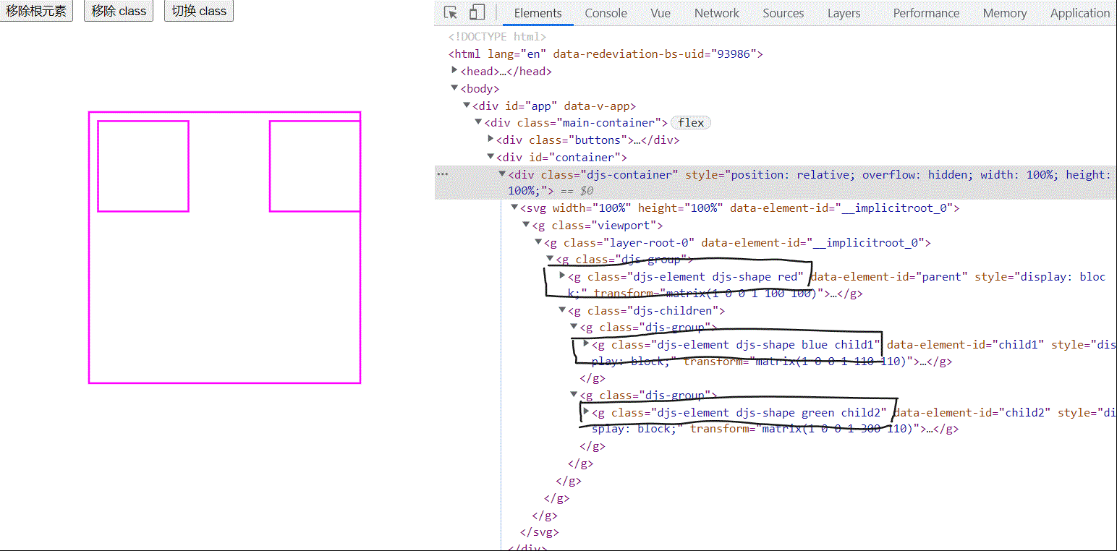This screenshot has width=1117, height=551.
Task: Collapse the djs-children group node
Action: [562, 310]
